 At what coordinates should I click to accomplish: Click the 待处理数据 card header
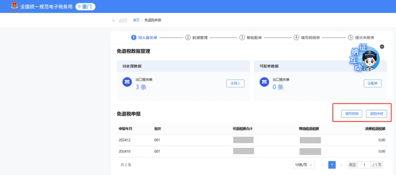(x=183, y=66)
